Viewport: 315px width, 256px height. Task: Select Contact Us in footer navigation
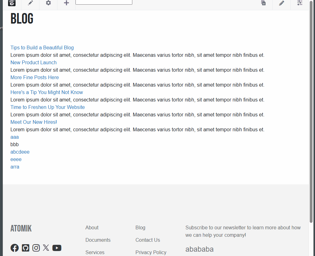(x=148, y=240)
